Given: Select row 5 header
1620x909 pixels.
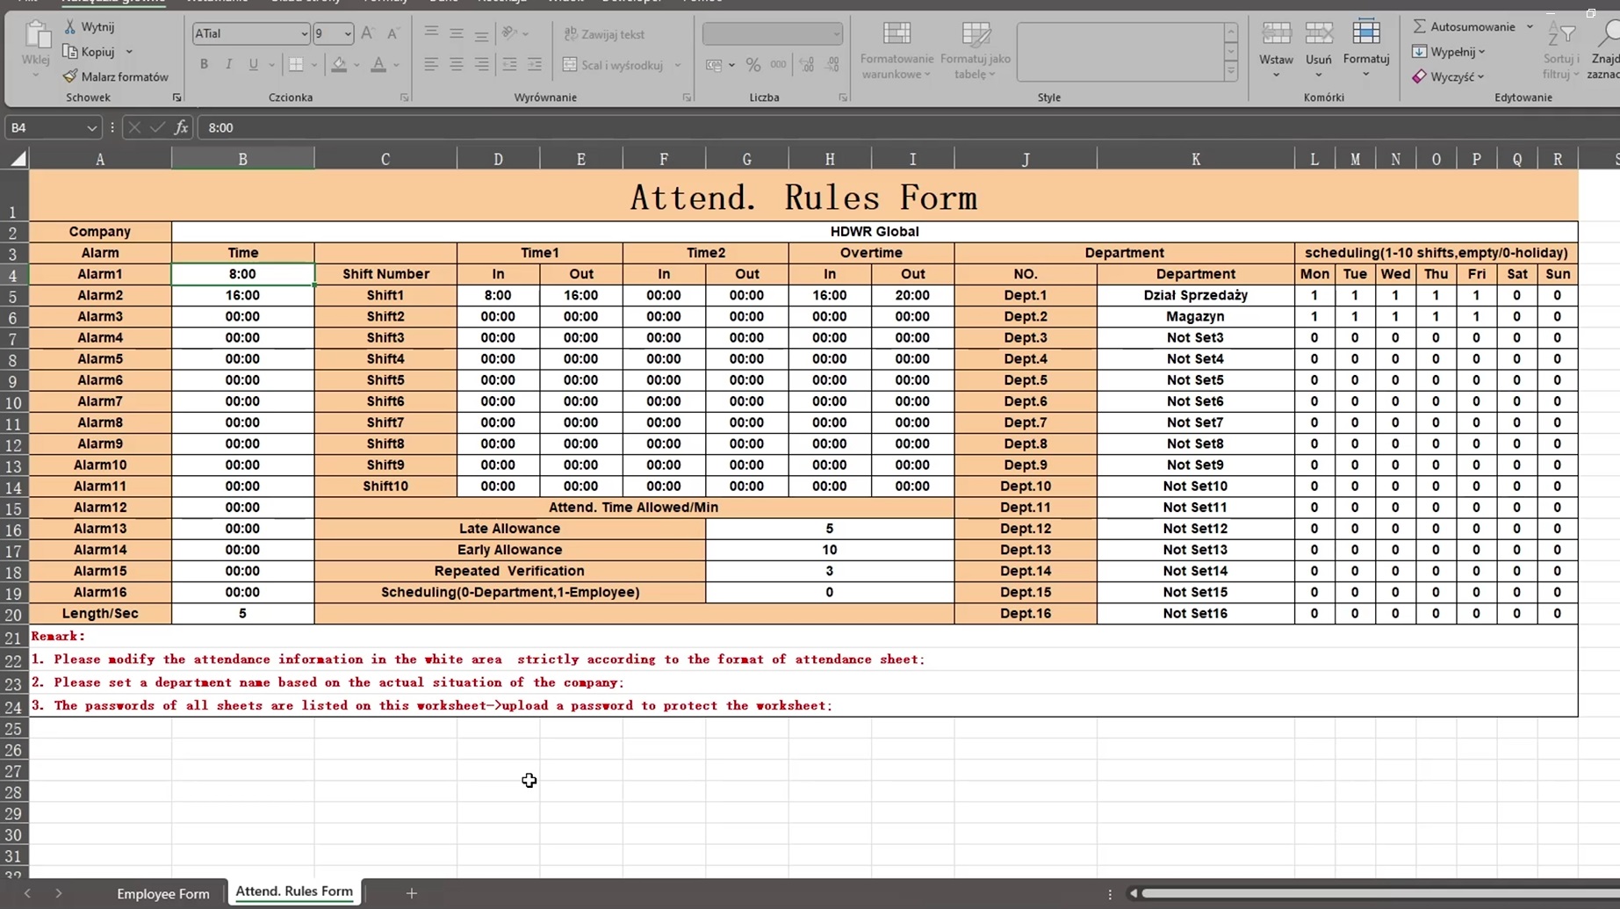Looking at the screenshot, I should 14,297.
